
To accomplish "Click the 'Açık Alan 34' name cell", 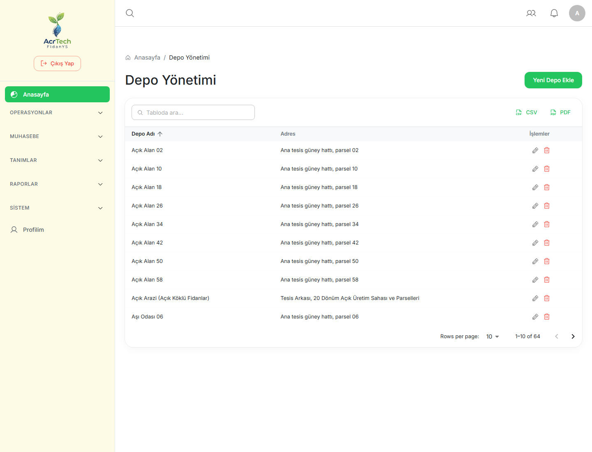I will [147, 224].
